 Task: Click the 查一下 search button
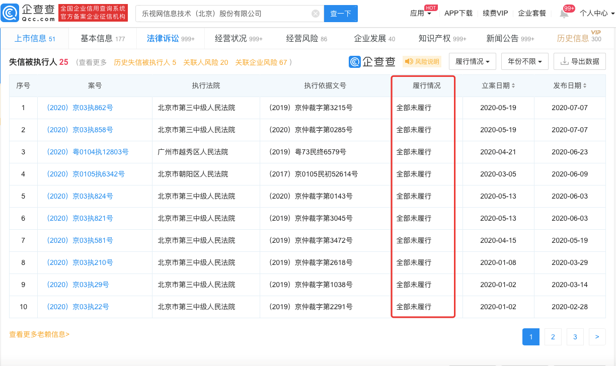[x=341, y=14]
